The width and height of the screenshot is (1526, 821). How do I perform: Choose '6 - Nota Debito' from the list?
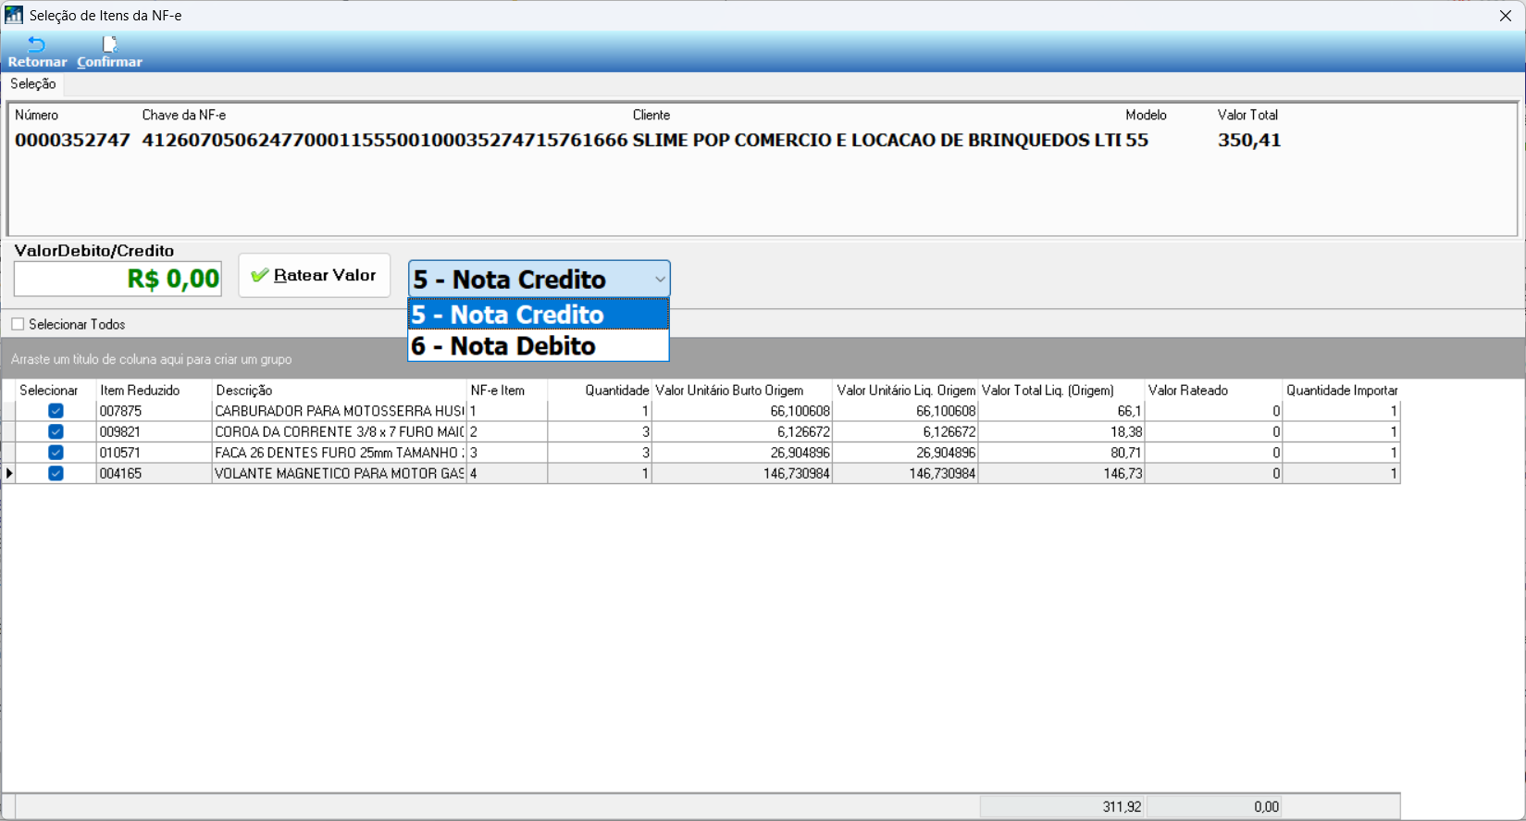pyautogui.click(x=539, y=346)
